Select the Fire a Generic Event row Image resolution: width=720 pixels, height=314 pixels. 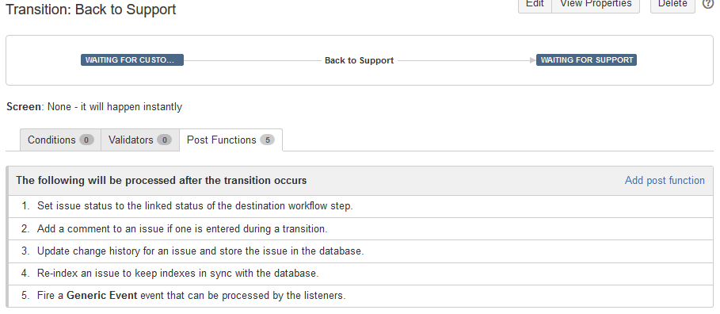360,296
